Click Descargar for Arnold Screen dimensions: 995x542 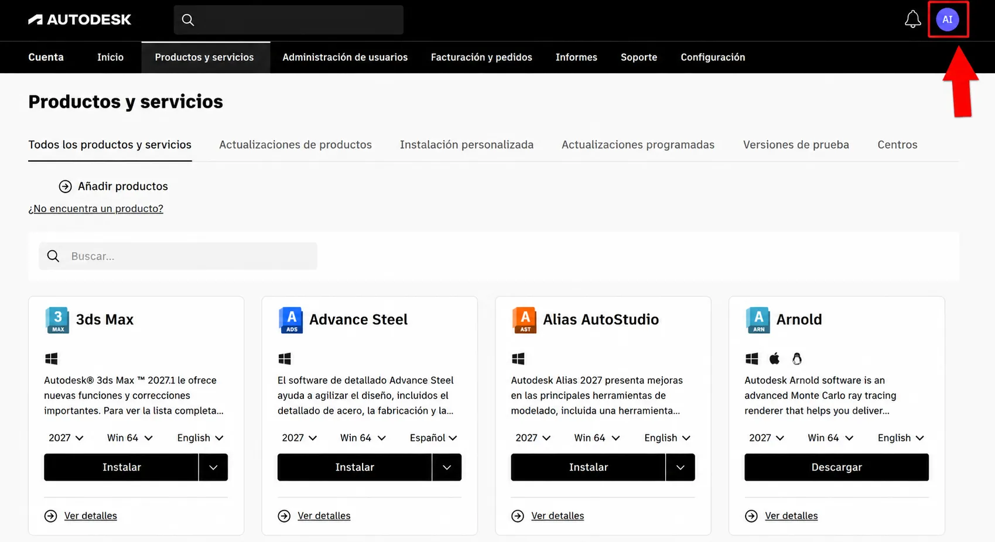[x=836, y=467]
